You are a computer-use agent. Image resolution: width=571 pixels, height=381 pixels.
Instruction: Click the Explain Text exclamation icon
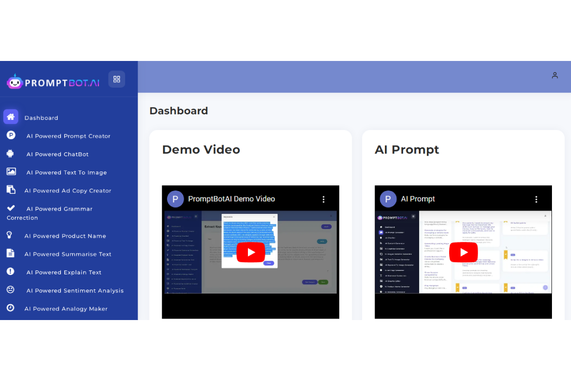(x=10, y=271)
